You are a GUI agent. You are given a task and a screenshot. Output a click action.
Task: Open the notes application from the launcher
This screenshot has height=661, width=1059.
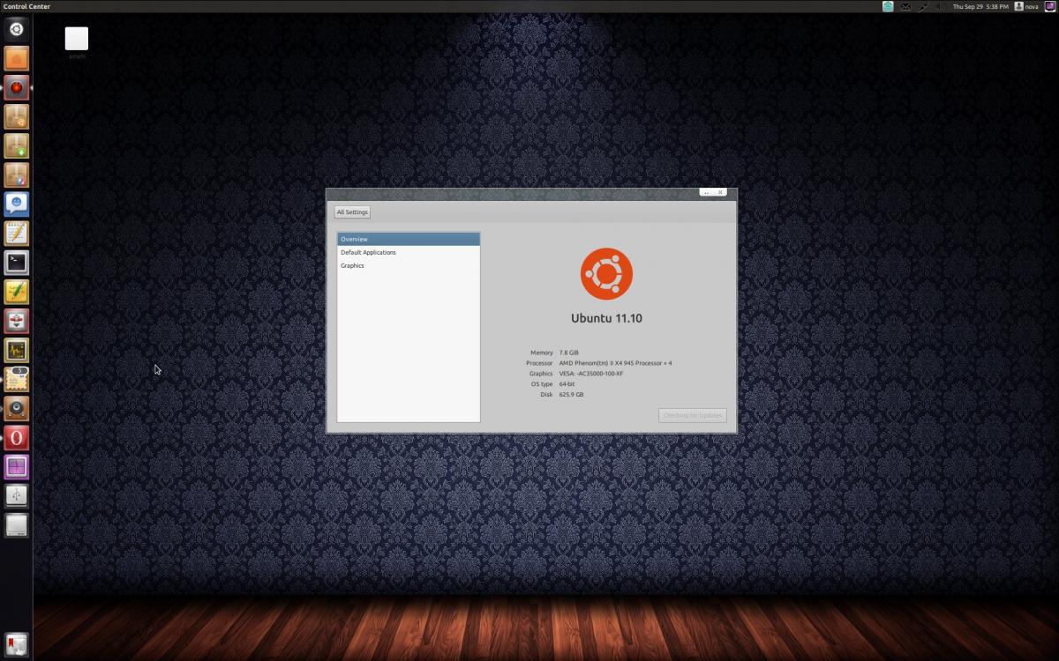tap(15, 233)
